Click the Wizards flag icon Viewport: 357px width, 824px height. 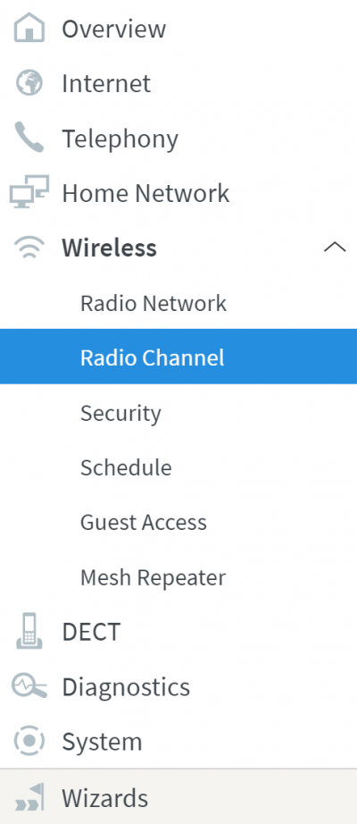coord(29,797)
